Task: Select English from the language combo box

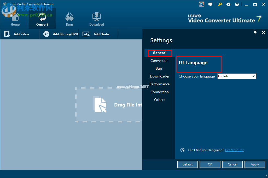Action: (236, 76)
